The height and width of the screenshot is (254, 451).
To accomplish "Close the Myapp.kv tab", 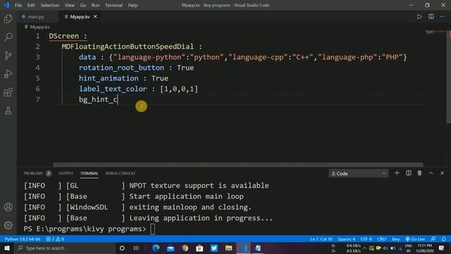I will (95, 17).
